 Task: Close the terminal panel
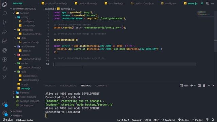coord(213,86)
